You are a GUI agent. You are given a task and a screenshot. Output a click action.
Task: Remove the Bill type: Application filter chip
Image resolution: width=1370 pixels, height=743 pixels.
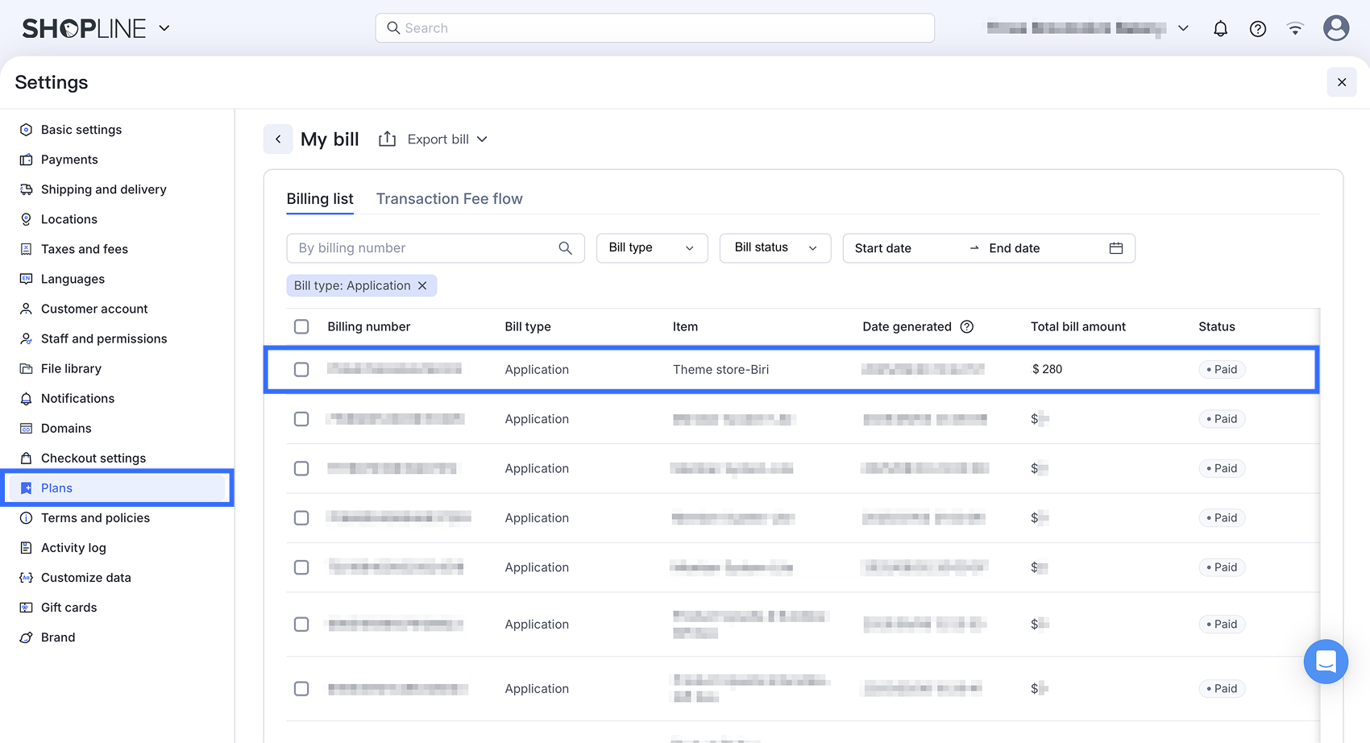pos(422,286)
